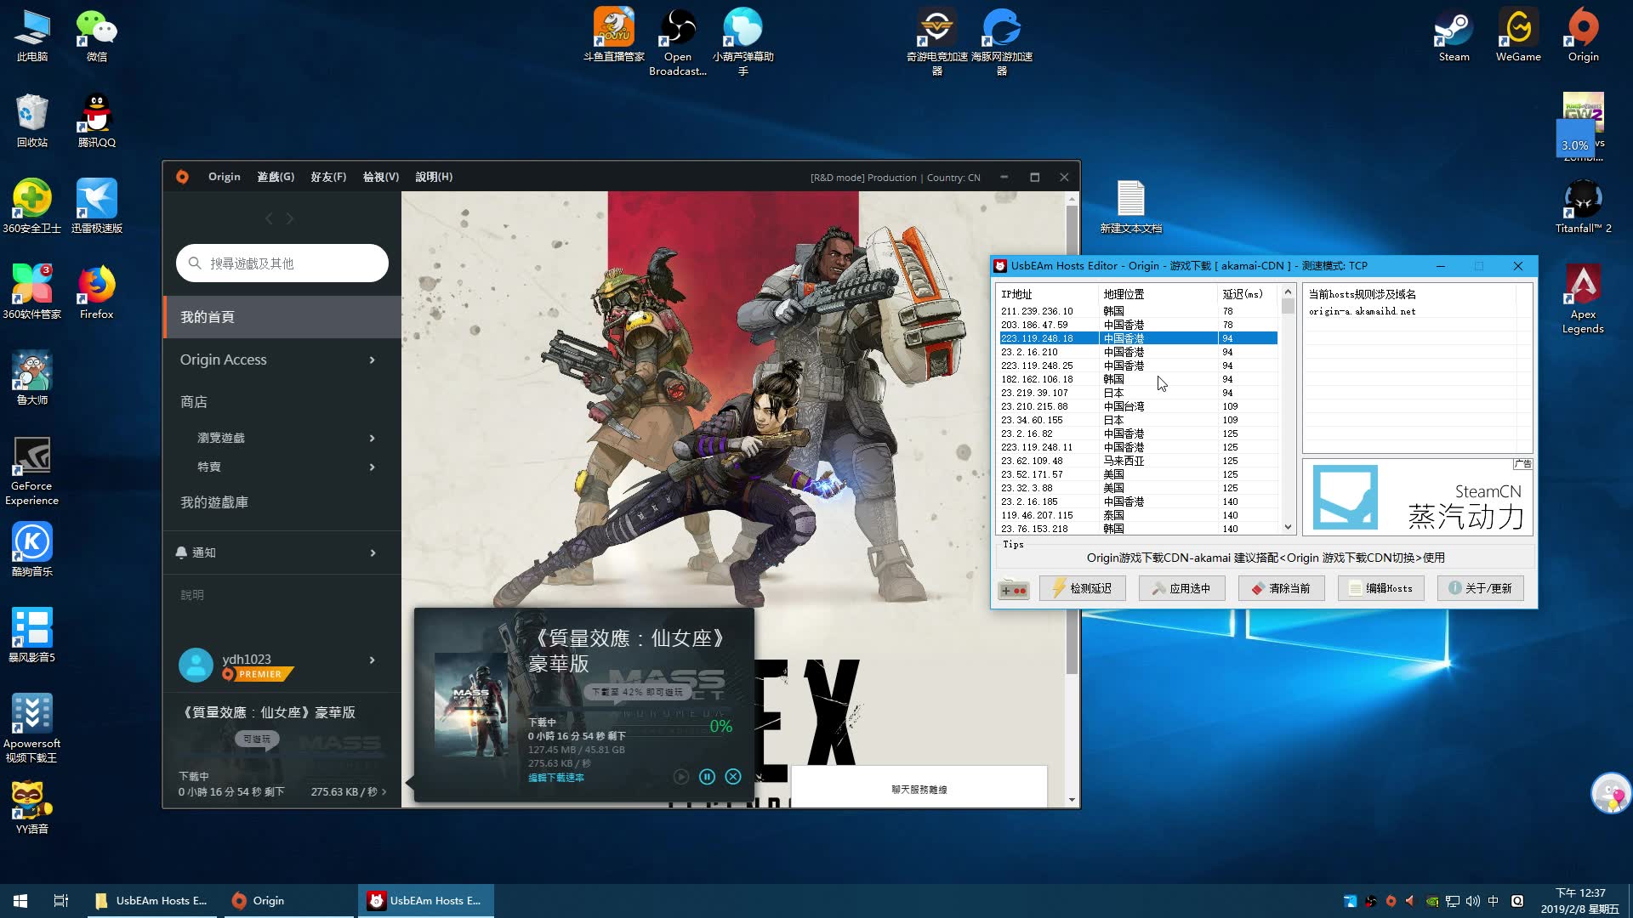Select the row with IP 223.119.248.18
Screen dimensions: 1633x918
[x=1138, y=338]
